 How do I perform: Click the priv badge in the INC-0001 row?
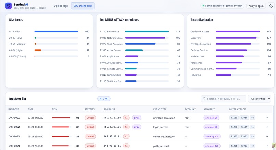(137, 118)
